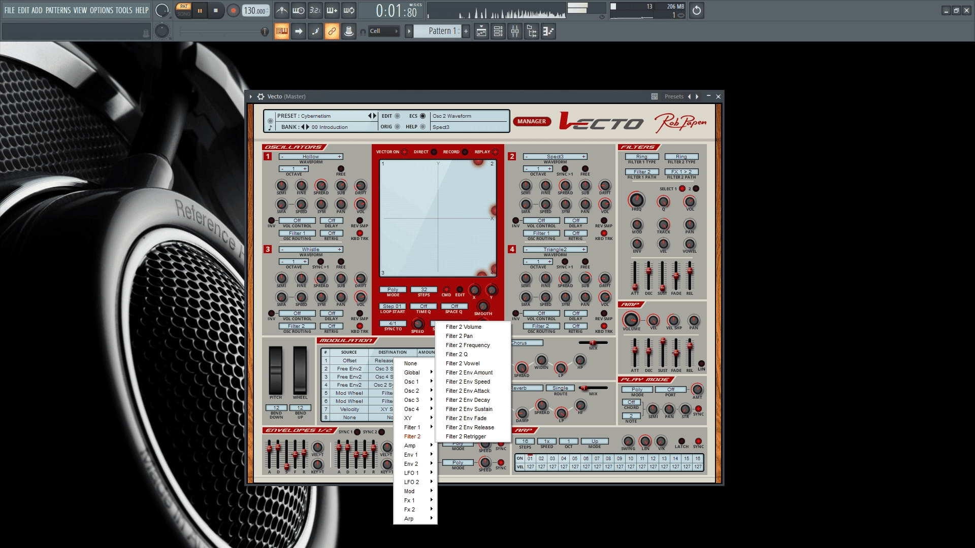975x548 pixels.
Task: Open the TOOLS menu
Action: point(124,10)
